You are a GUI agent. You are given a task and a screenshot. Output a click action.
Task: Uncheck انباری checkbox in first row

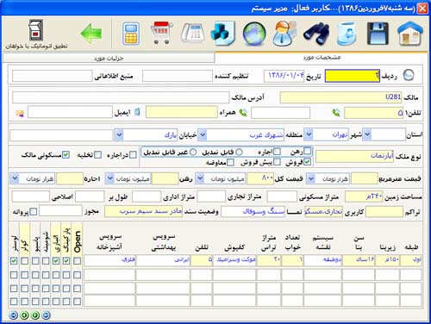(56, 261)
